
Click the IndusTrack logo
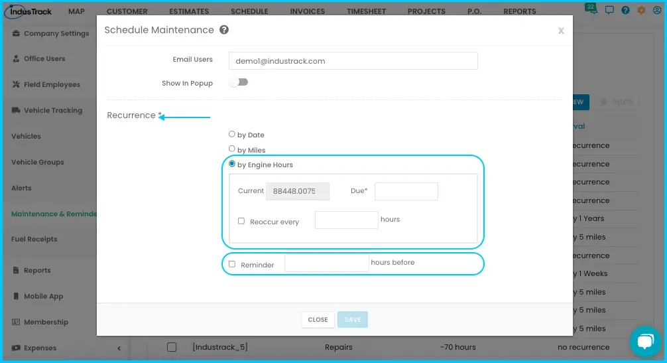[x=29, y=11]
